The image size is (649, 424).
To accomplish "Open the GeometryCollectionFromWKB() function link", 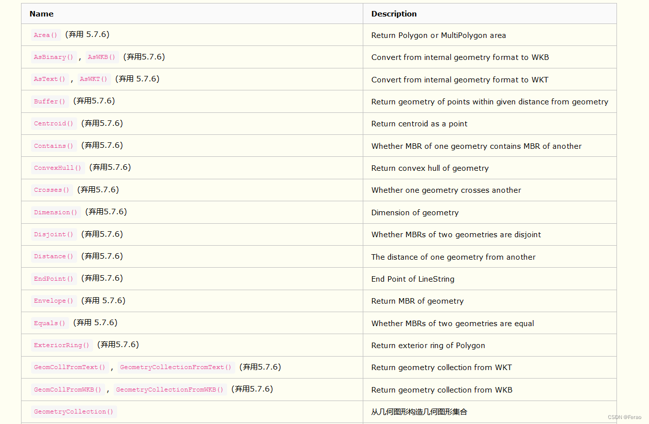I will [x=170, y=390].
